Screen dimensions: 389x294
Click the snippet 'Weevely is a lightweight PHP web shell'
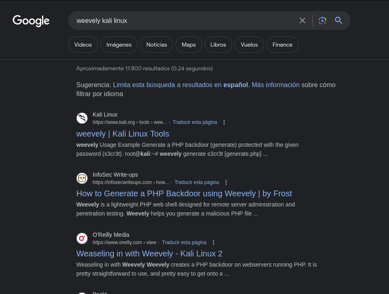(x=186, y=209)
